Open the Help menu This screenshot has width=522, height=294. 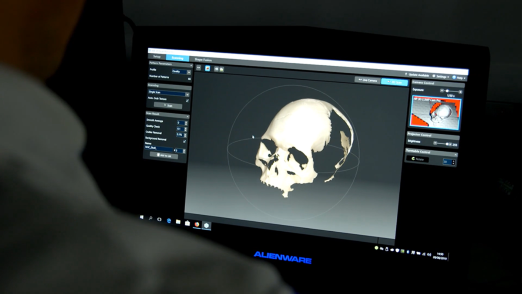click(x=459, y=78)
